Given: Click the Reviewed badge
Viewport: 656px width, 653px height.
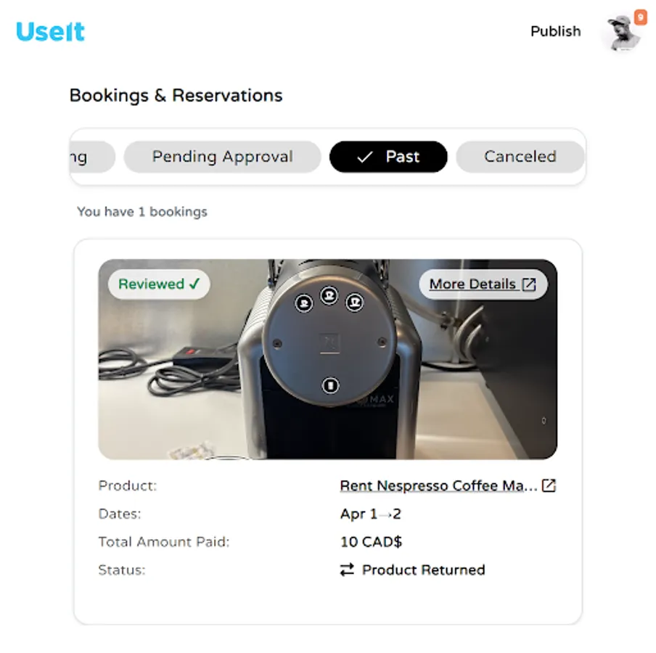Looking at the screenshot, I should pyautogui.click(x=158, y=284).
